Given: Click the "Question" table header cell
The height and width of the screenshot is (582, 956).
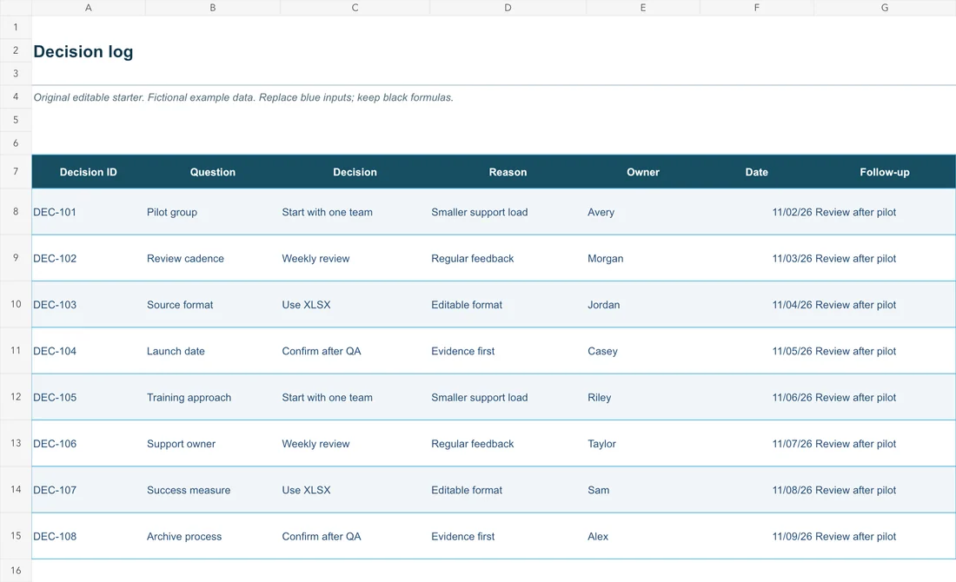Looking at the screenshot, I should point(213,172).
